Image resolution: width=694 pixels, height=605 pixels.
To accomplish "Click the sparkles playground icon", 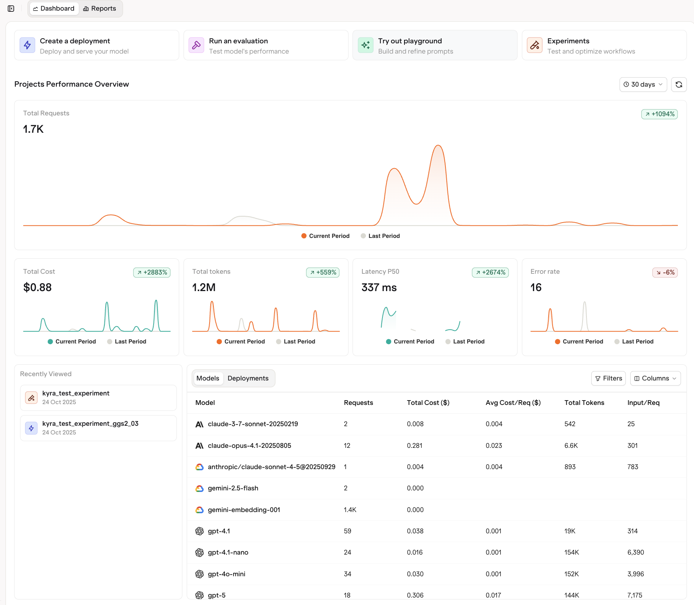I will coord(366,45).
